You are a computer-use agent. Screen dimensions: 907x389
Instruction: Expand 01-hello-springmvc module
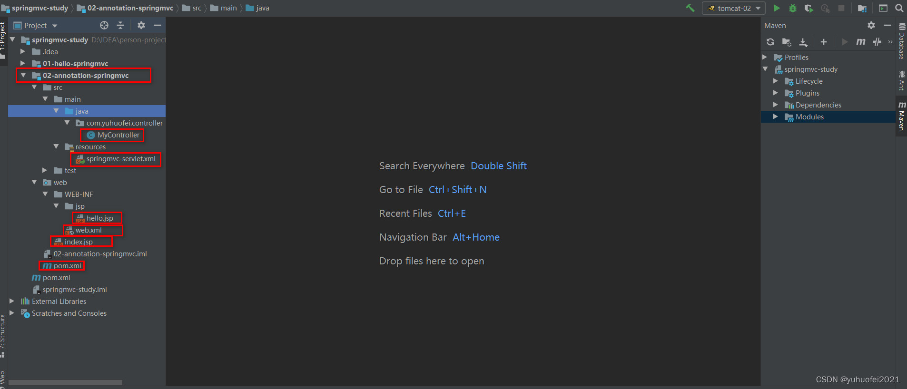(23, 63)
